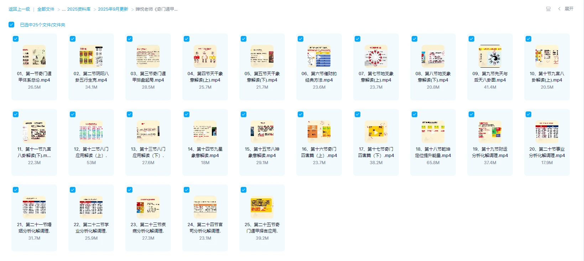584x261 pixels.
Task: Untick checkbox on 10 第十节九宫八卦解读(上)
Action: click(x=528, y=39)
